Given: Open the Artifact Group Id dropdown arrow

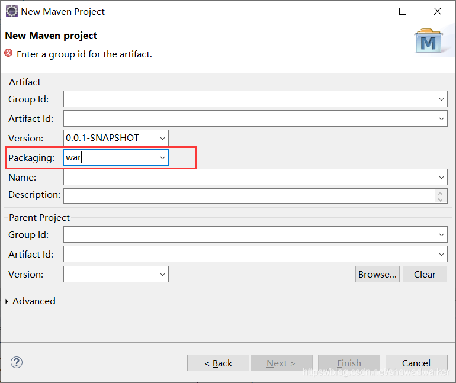Looking at the screenshot, I should (x=441, y=99).
